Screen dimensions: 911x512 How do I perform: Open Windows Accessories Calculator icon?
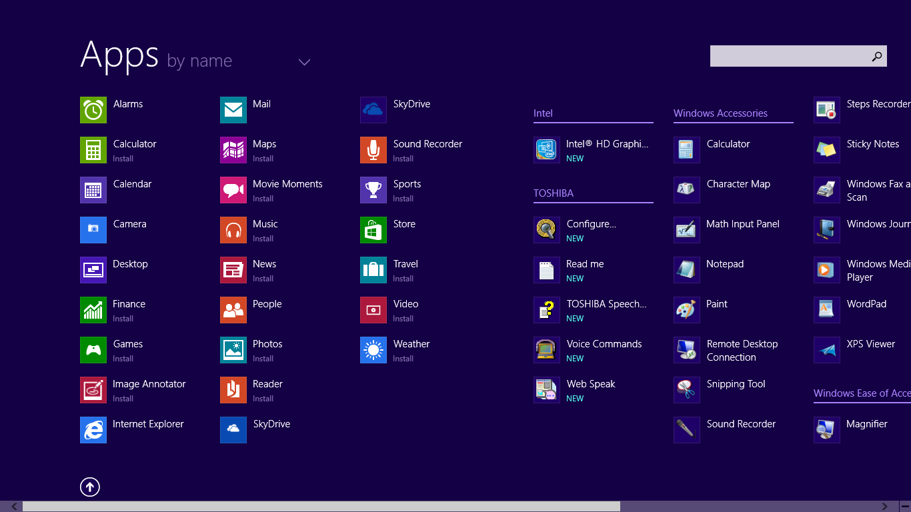coord(687,150)
